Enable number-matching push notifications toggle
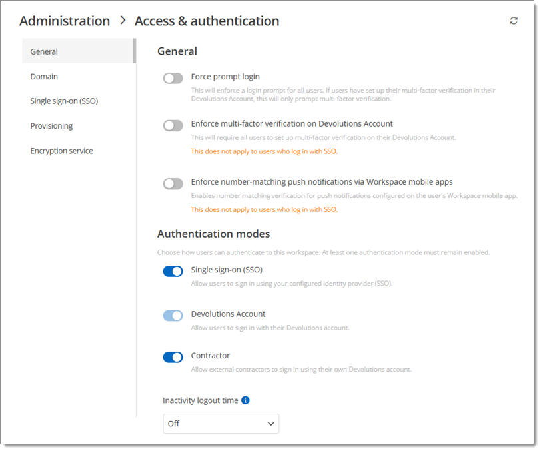This screenshot has width=541, height=451. 173,183
